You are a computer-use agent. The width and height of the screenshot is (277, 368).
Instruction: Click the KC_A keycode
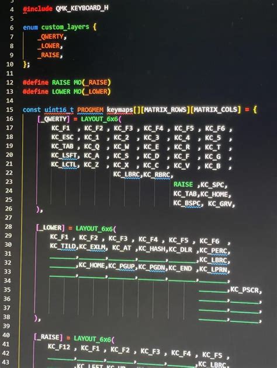[x=92, y=156]
